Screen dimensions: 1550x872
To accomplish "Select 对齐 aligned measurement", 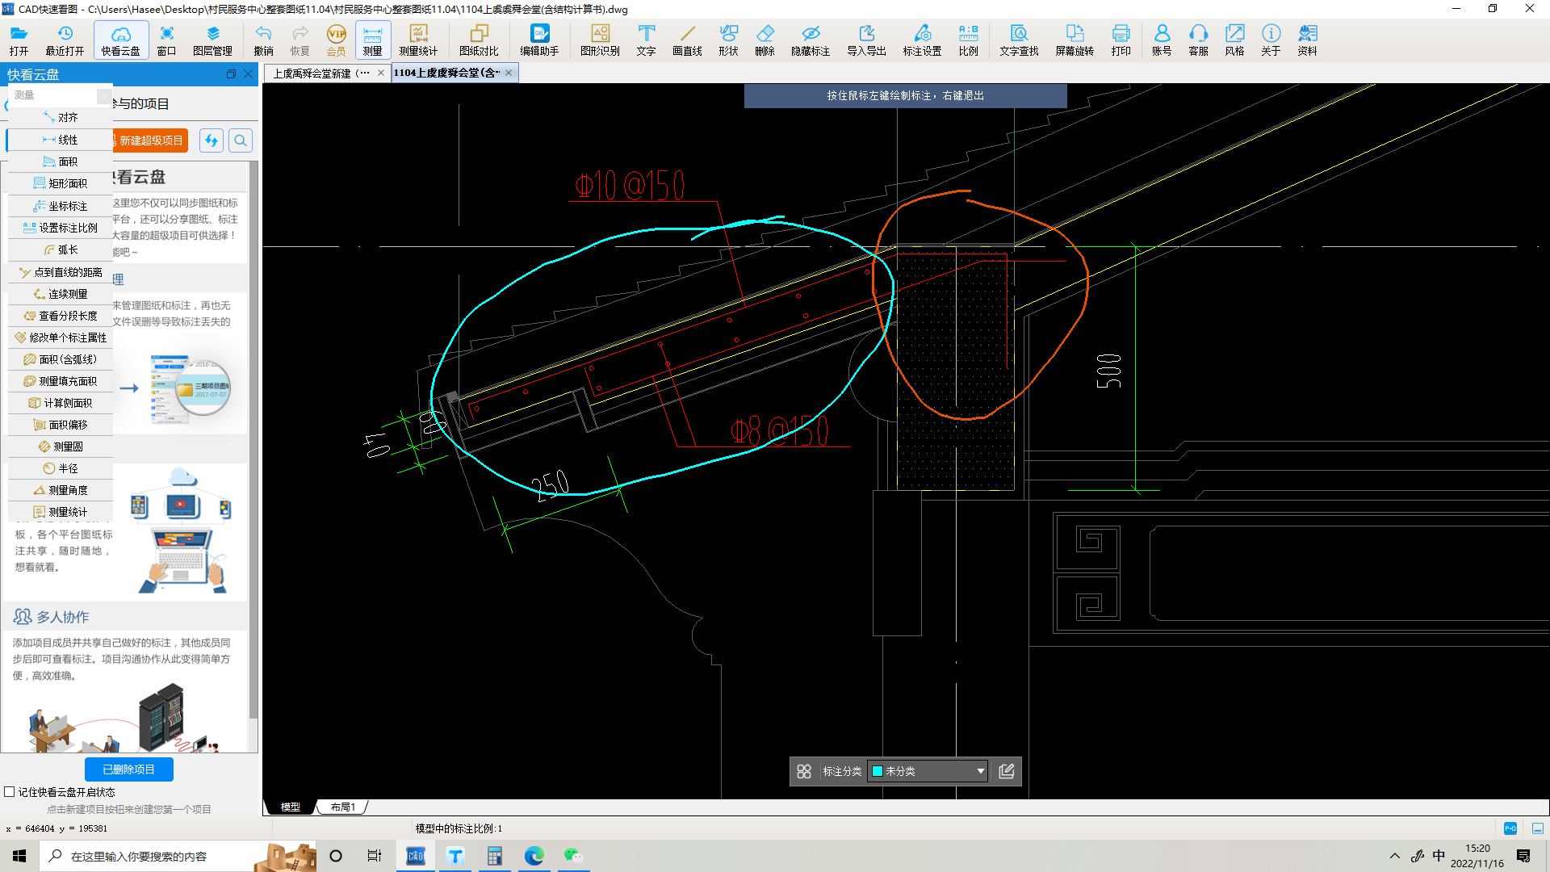I will [x=61, y=117].
